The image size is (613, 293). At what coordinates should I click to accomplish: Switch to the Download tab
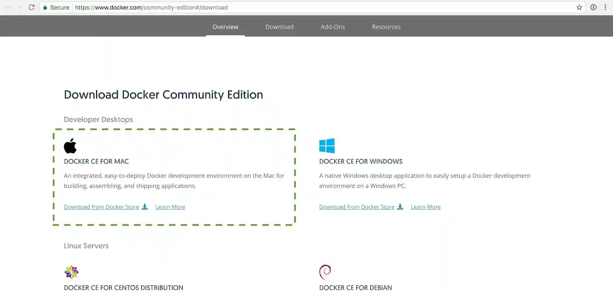(279, 26)
